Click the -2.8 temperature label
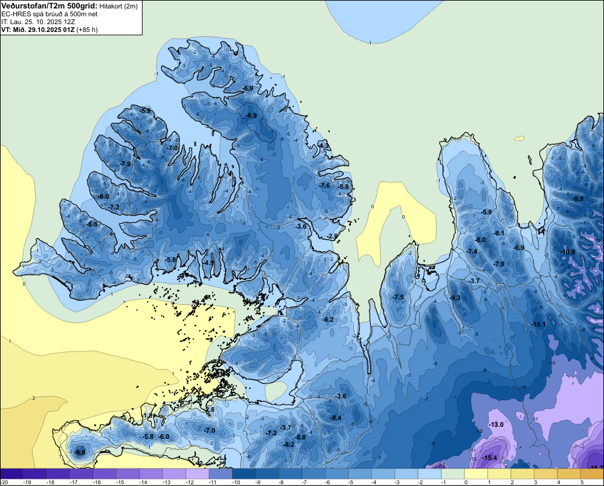Screen dimensions: 604x486 (x=332, y=236)
